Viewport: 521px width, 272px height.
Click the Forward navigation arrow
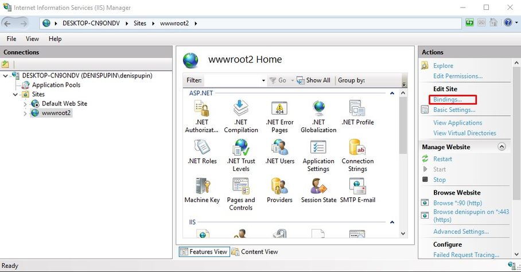[24, 24]
